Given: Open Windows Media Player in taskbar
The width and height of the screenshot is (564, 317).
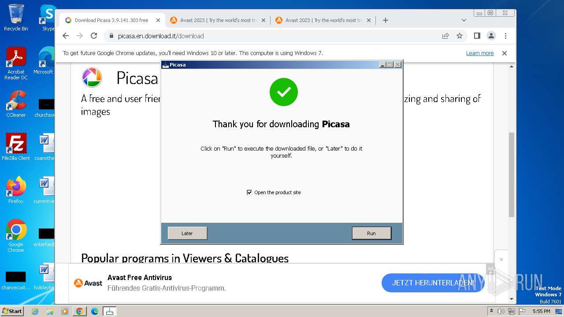Looking at the screenshot, I should (x=65, y=311).
